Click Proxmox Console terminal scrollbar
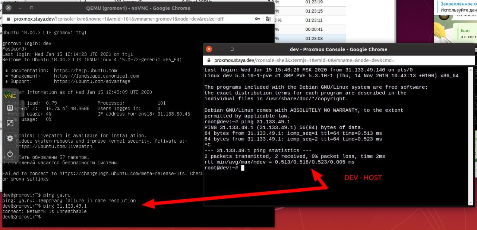 470,136
